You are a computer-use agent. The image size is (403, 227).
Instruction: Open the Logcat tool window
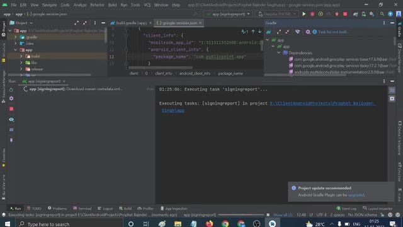105,209
